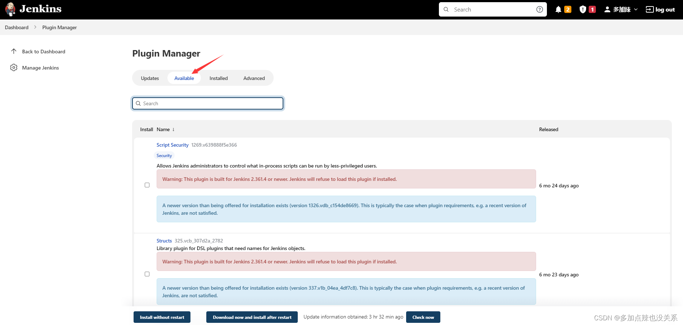Screen dimensions: 683x325
Task: Sort plugins by Name column
Action: (163, 129)
